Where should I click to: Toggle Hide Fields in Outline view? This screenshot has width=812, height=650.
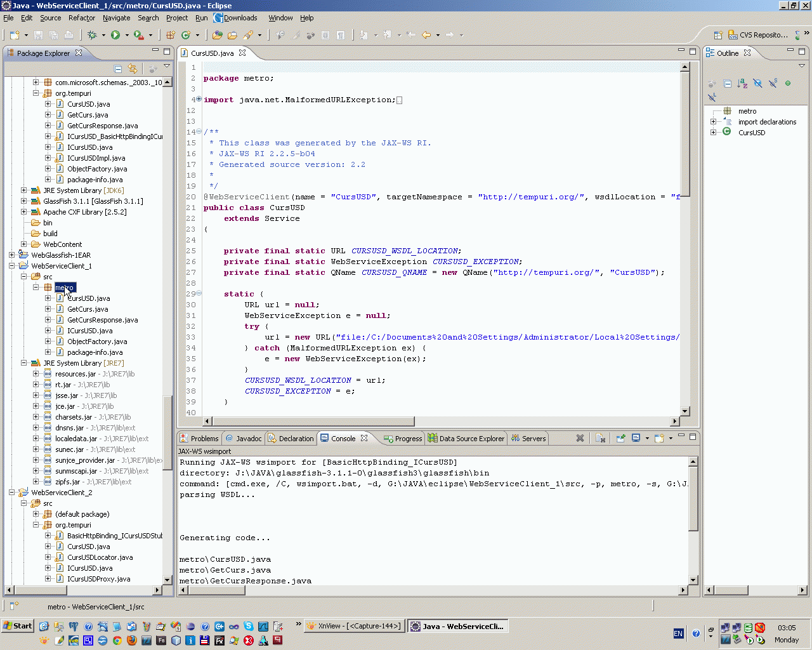pos(757,83)
